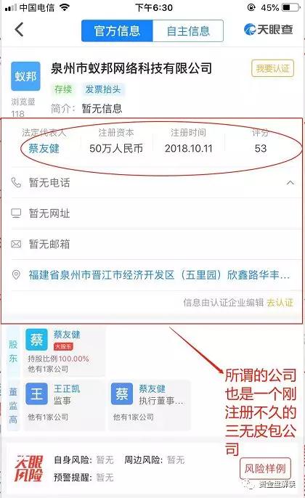The image size is (305, 498).
Task: Tap the website monitor icon
Action: point(16,213)
